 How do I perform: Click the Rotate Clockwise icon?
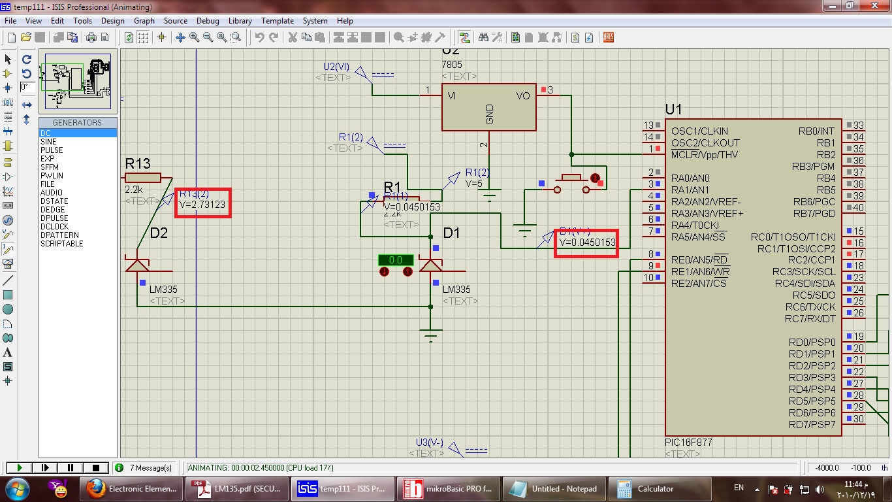(x=27, y=59)
